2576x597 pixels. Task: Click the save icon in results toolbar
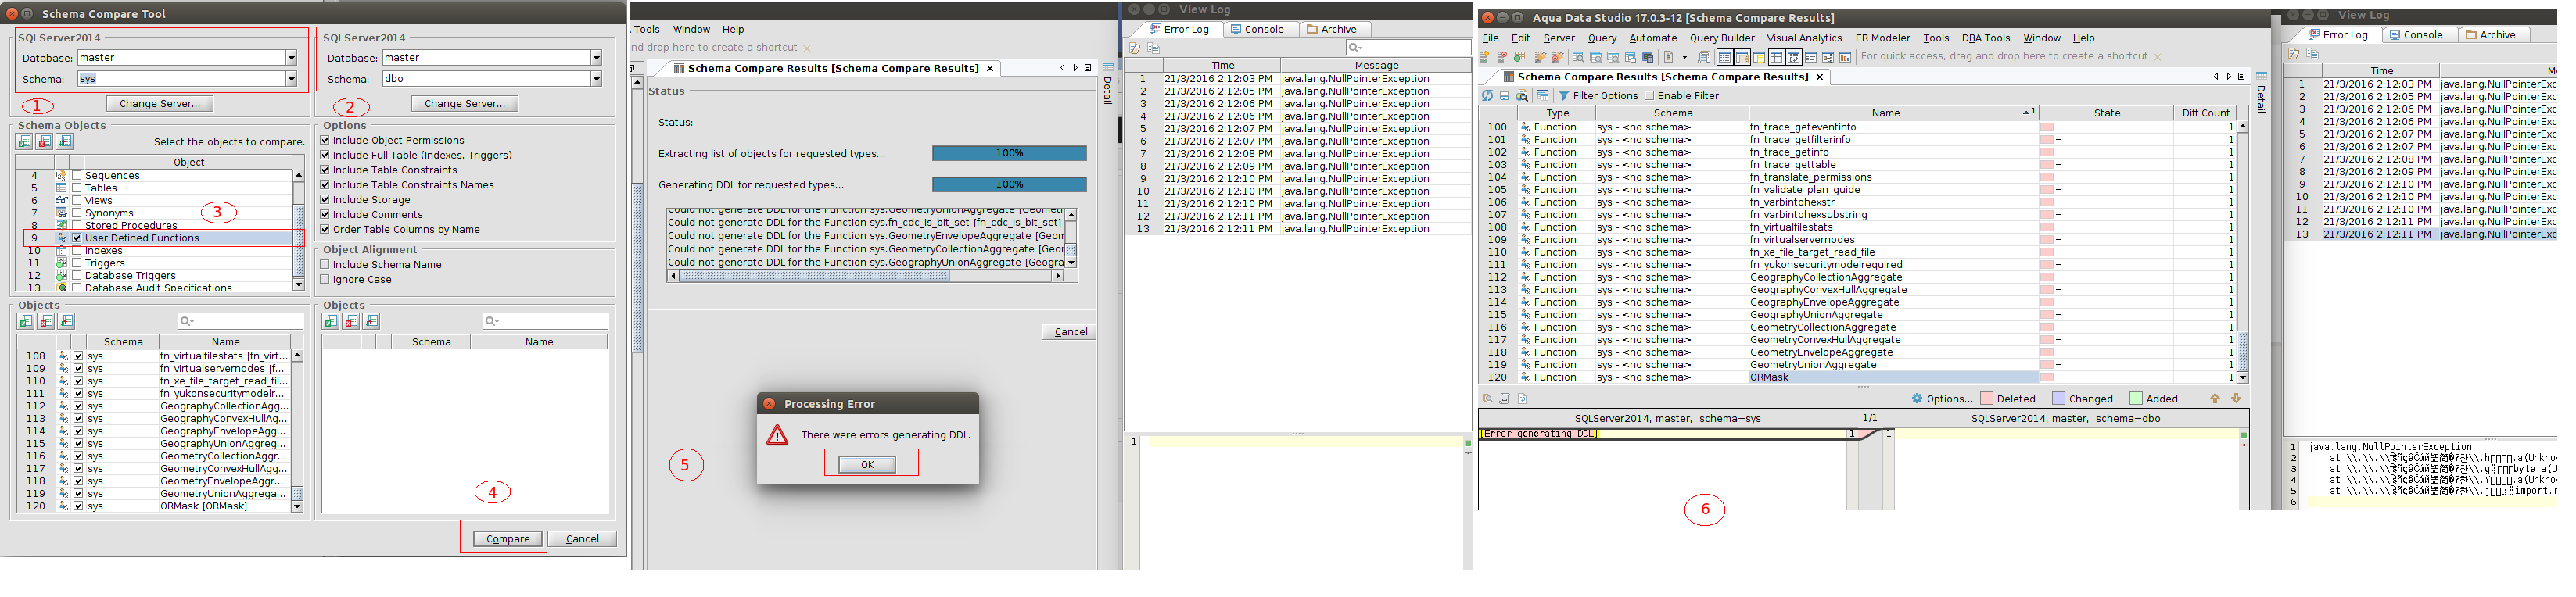pos(1504,96)
